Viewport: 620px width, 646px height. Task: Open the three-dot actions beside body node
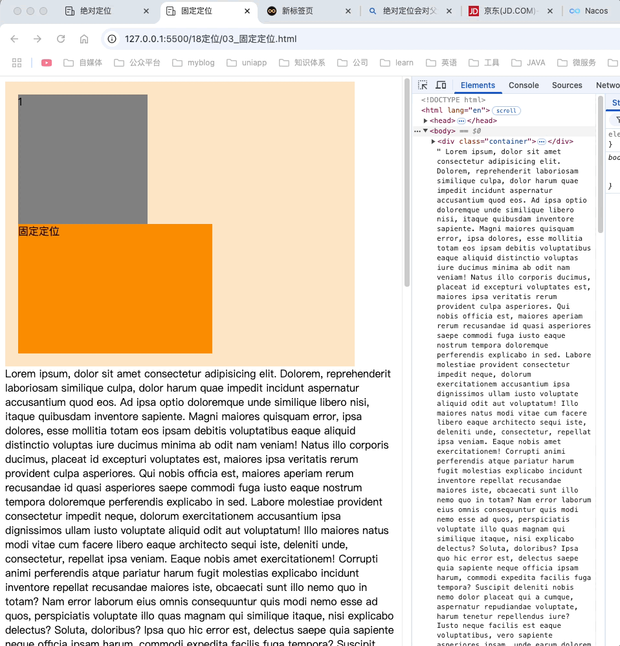click(417, 131)
